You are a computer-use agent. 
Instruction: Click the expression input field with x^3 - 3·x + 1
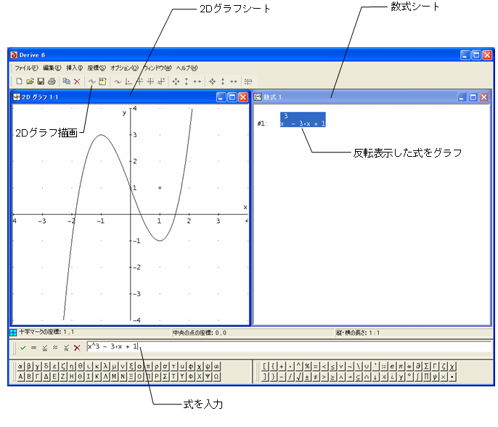288,346
